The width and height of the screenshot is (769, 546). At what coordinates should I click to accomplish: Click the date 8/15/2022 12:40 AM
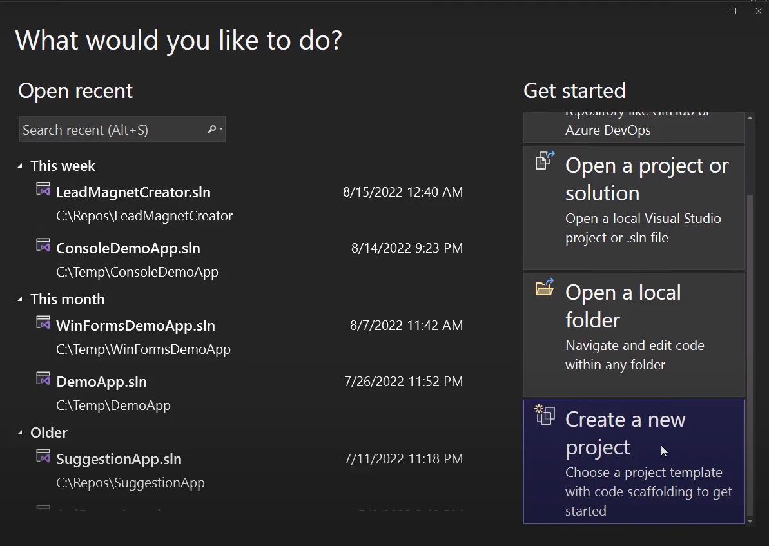click(x=403, y=192)
